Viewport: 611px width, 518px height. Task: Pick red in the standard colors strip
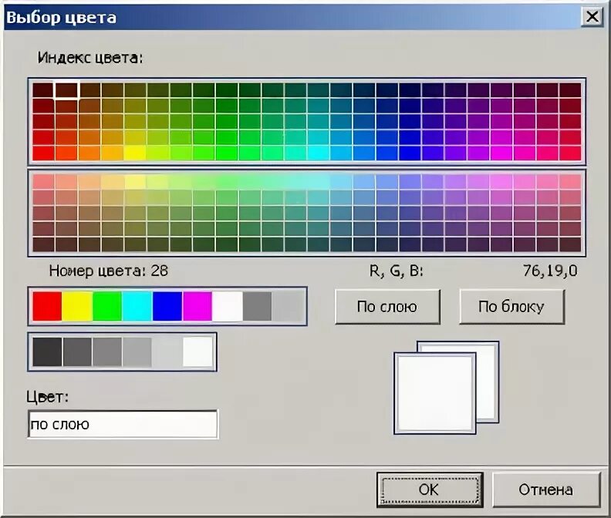point(47,307)
